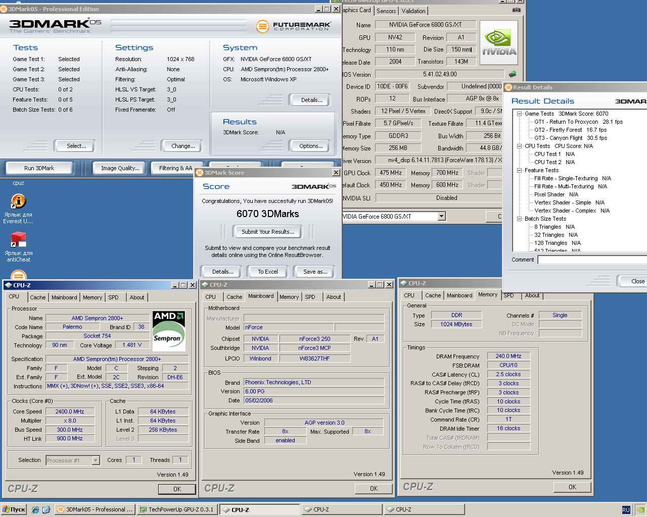647x517 pixels.
Task: Open SPD tab in the Processor CPU-Z window
Action: click(114, 298)
